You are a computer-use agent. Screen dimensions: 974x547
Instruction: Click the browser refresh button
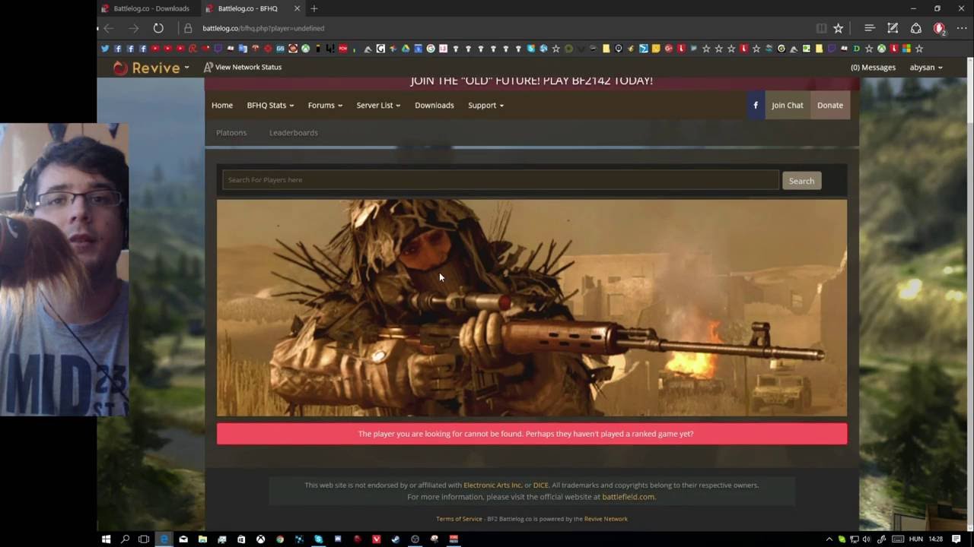(158, 28)
